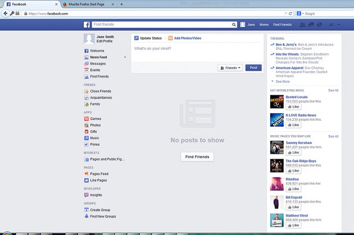
Task: Click Pages and Public Figures icon
Action: click(86, 159)
